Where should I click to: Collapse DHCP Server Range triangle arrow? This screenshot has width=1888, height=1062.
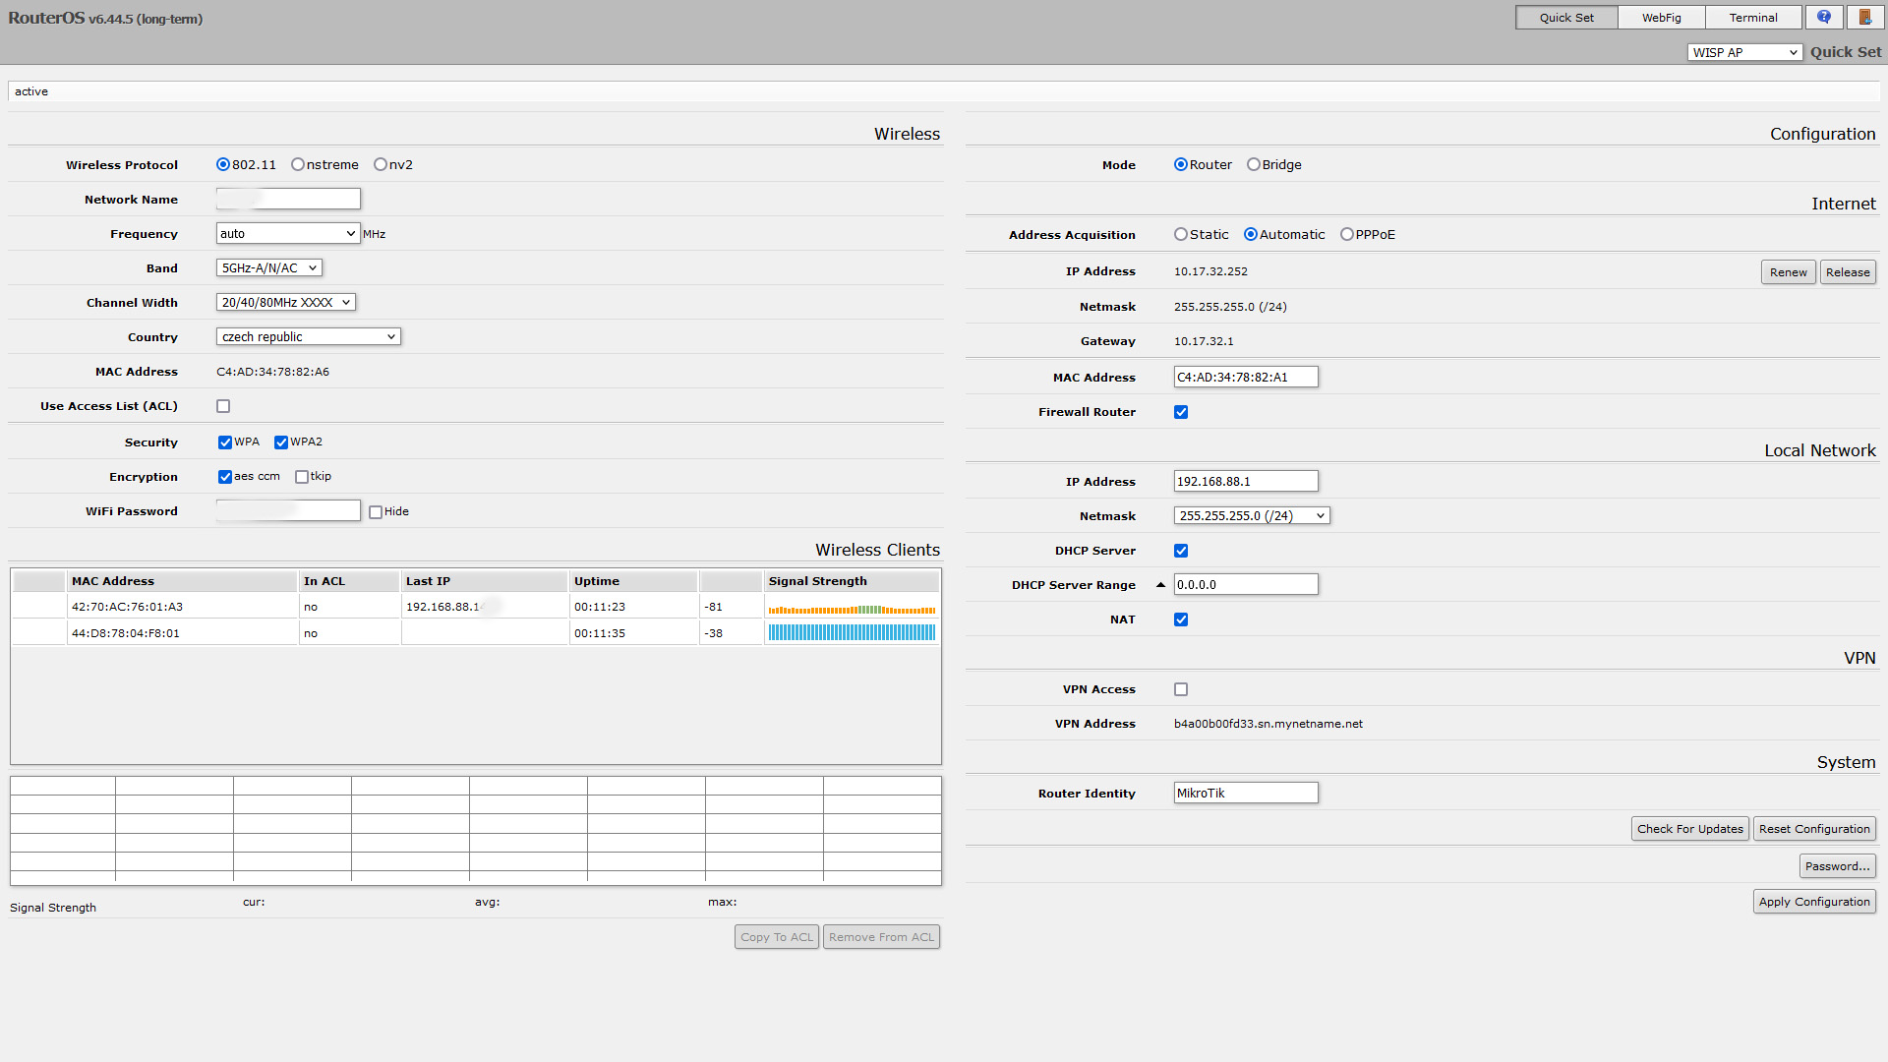tap(1160, 585)
